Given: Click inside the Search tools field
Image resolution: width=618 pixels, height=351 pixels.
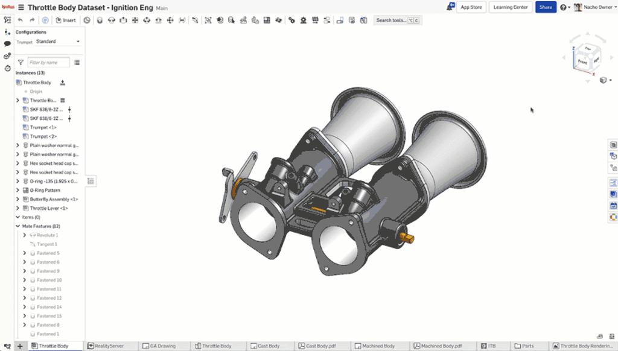Looking at the screenshot, I should (393, 20).
